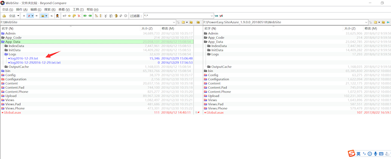The image size is (391, 159).
Task: Open the 会话 (S) menu
Action: pyautogui.click(x=7, y=9)
